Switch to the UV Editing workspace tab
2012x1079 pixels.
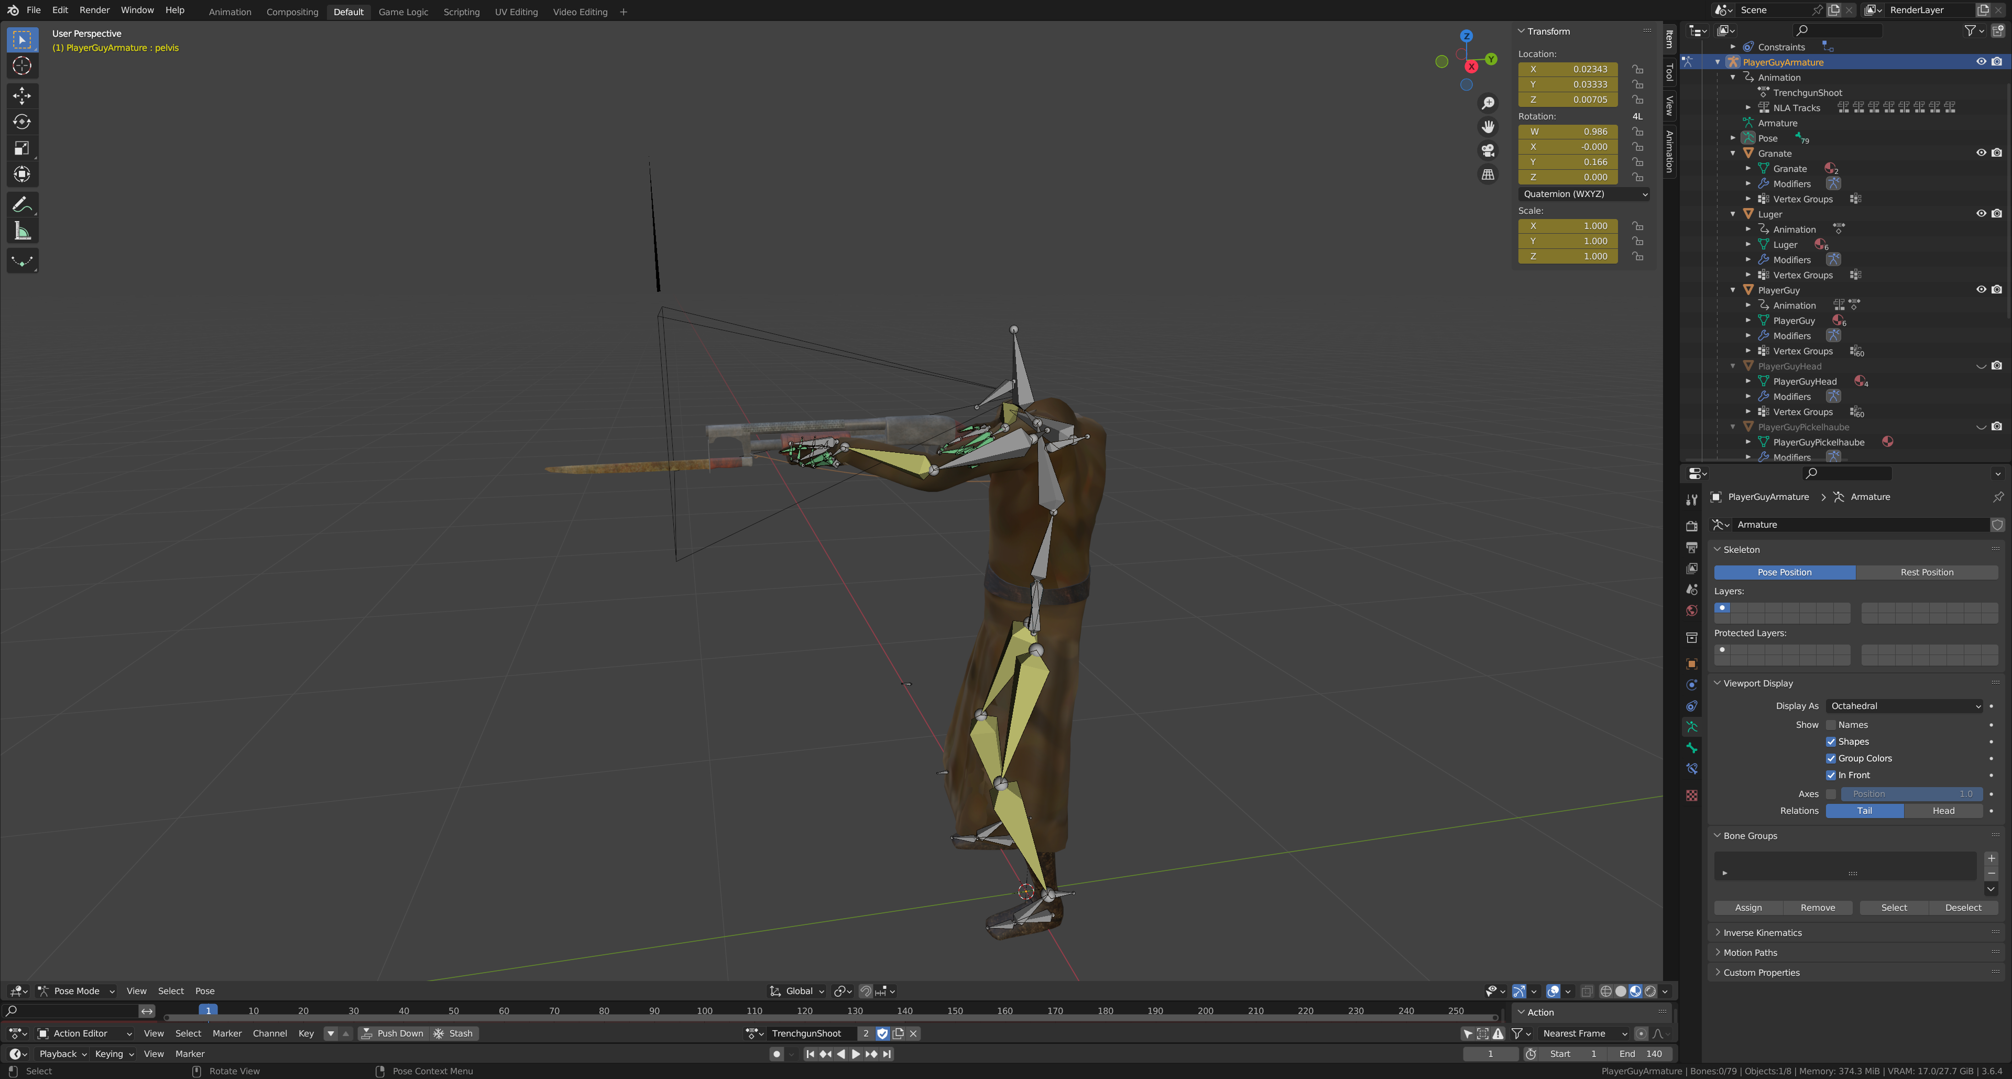click(516, 12)
